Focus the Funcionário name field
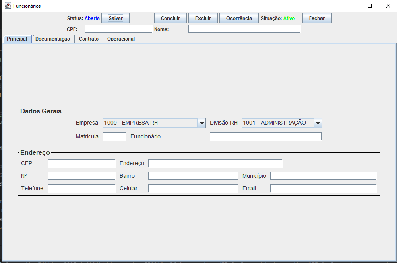The width and height of the screenshot is (397, 263). pos(266,136)
